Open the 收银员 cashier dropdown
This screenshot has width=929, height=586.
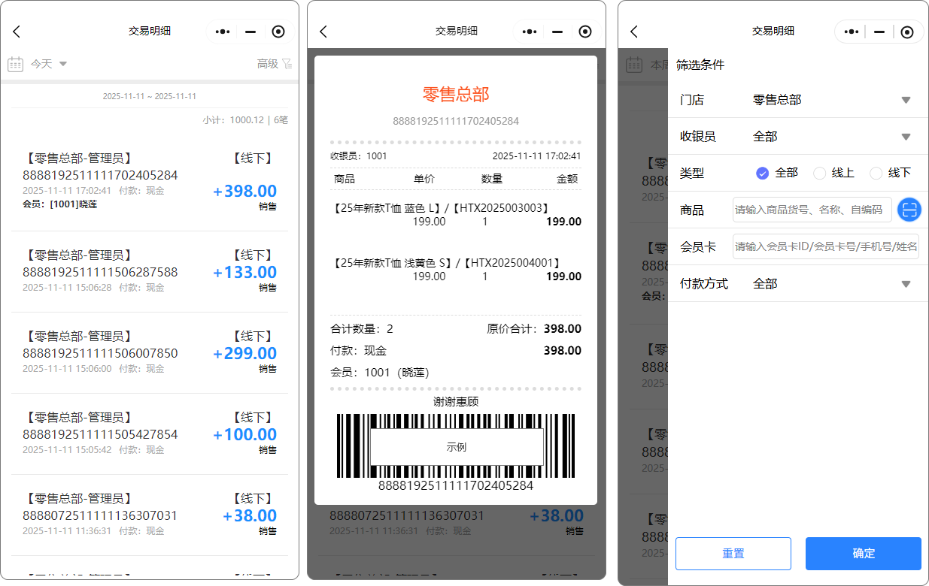coord(906,137)
